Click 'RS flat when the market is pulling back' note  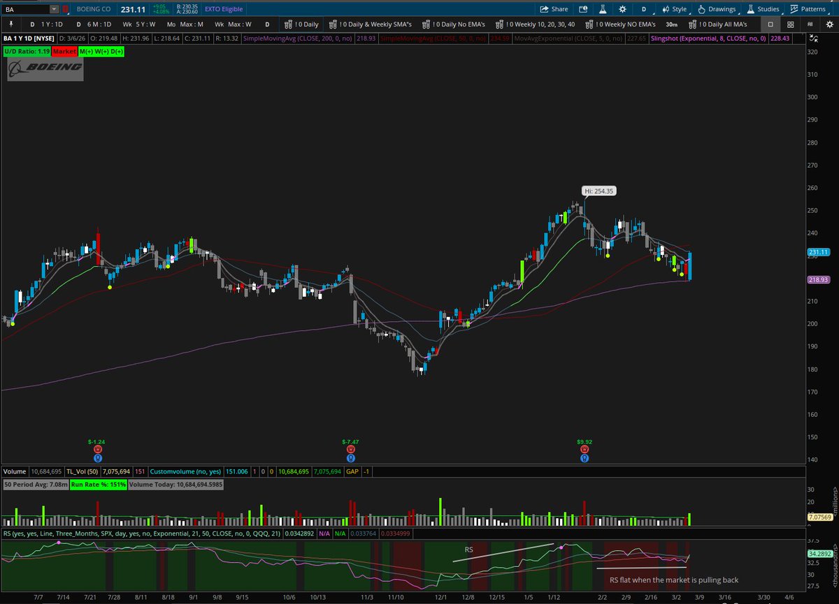[674, 580]
